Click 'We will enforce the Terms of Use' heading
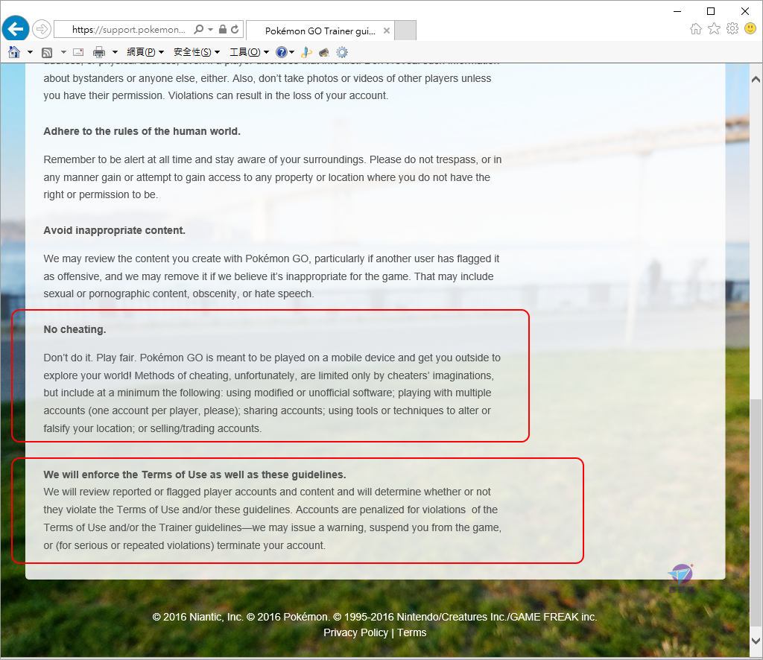Screen dimensions: 763x660 [194, 475]
